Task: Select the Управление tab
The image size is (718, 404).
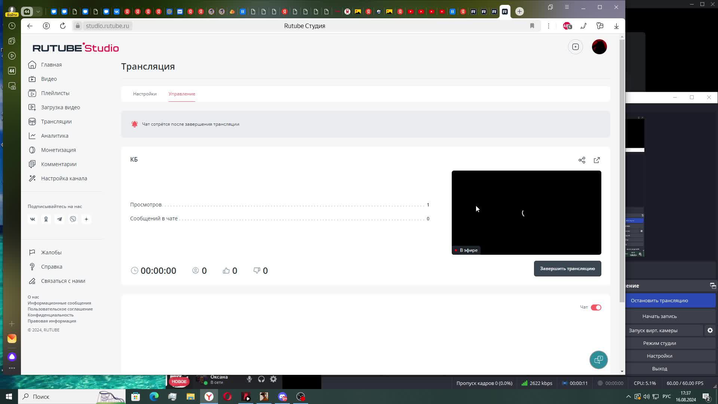Action: pyautogui.click(x=182, y=94)
